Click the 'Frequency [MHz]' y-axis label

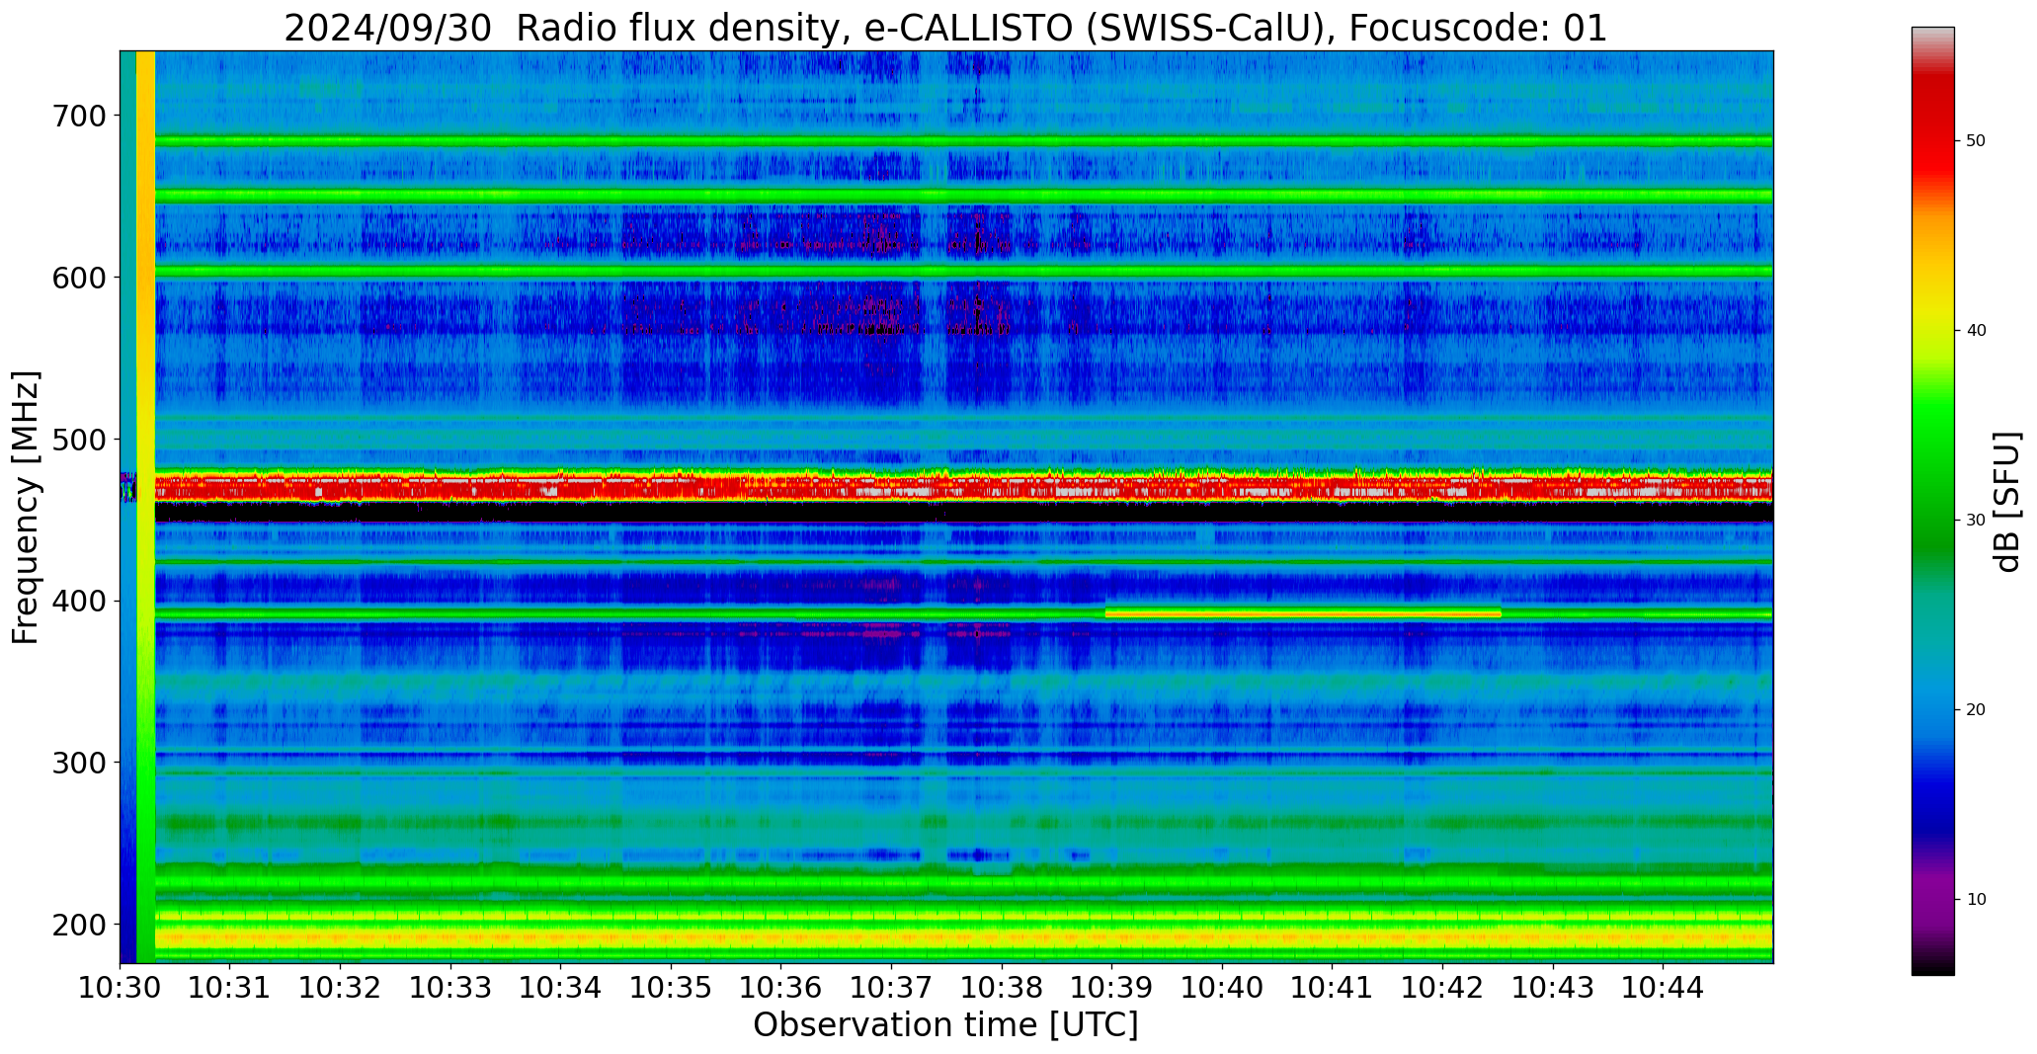point(26,507)
